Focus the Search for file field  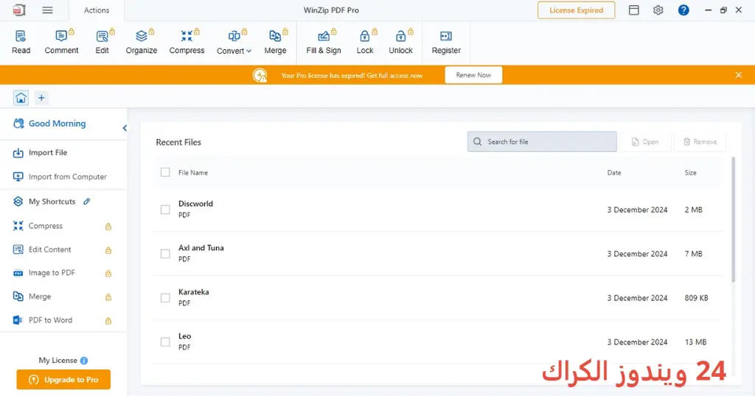click(x=542, y=142)
